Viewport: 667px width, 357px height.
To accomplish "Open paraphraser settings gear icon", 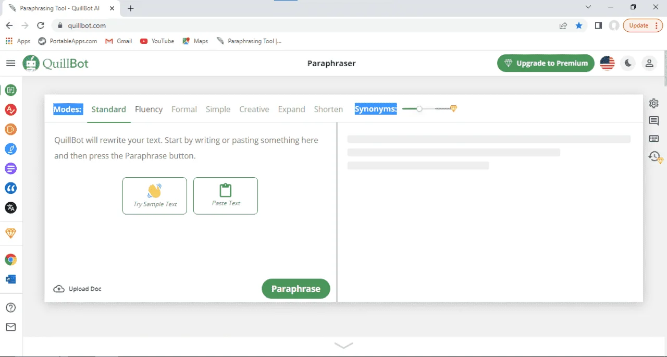I will coord(653,103).
